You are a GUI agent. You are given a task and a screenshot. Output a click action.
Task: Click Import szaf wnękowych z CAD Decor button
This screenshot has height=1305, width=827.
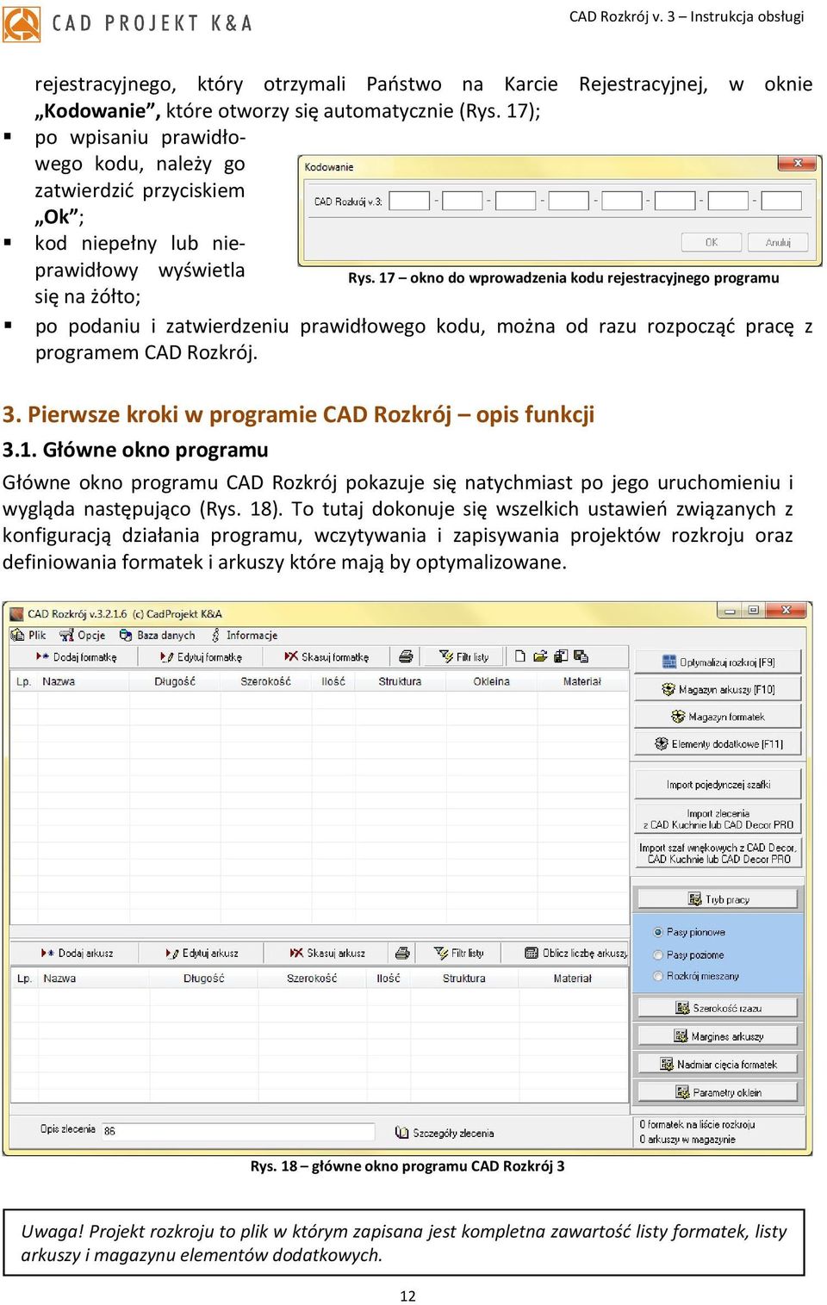(x=718, y=853)
